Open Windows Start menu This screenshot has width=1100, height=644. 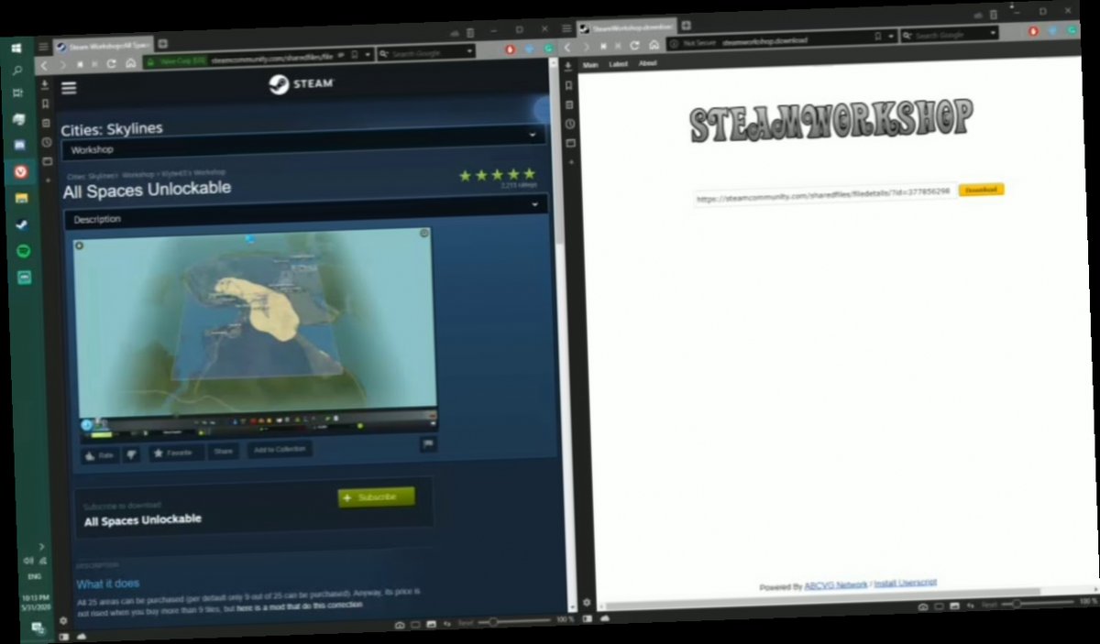(x=16, y=48)
